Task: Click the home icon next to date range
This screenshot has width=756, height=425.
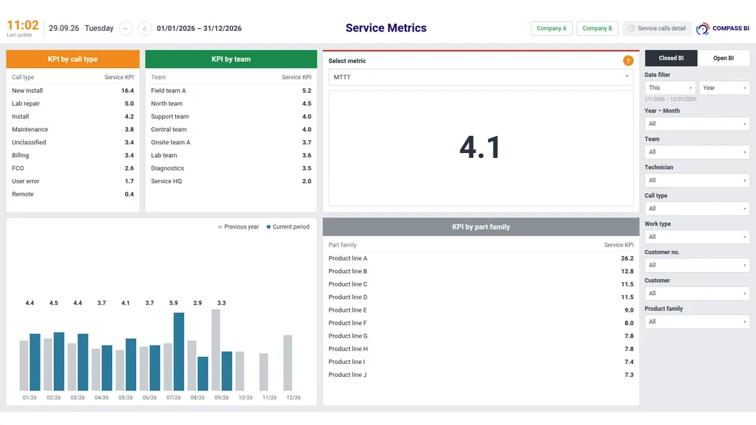Action: [x=144, y=28]
